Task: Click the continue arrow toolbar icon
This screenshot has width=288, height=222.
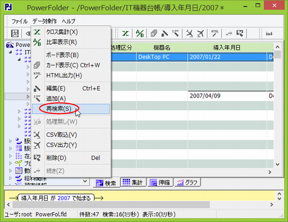Action: pos(229,33)
